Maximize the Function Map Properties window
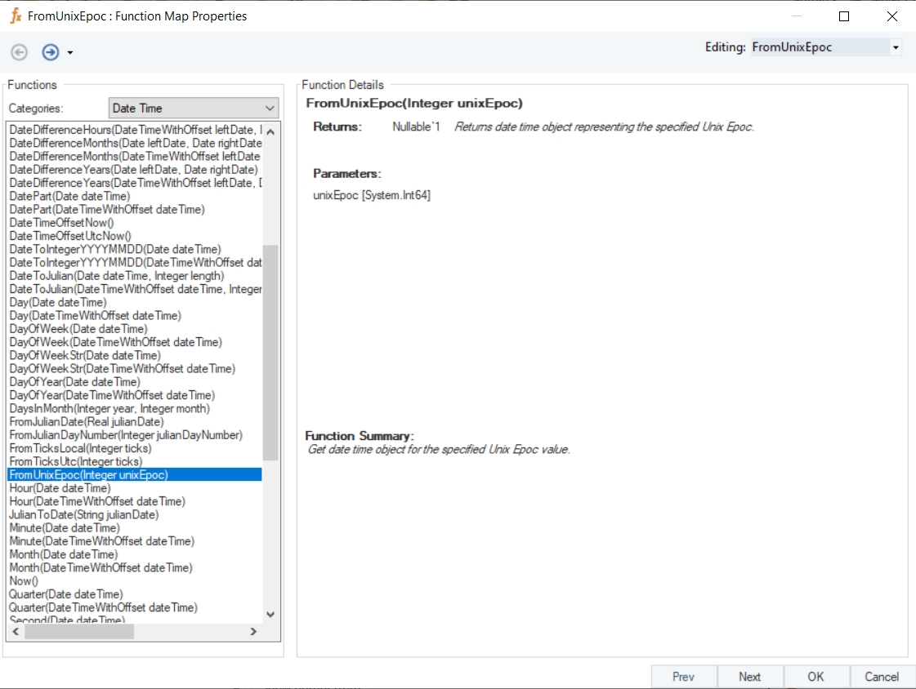Viewport: 916px width, 689px height. [x=844, y=16]
